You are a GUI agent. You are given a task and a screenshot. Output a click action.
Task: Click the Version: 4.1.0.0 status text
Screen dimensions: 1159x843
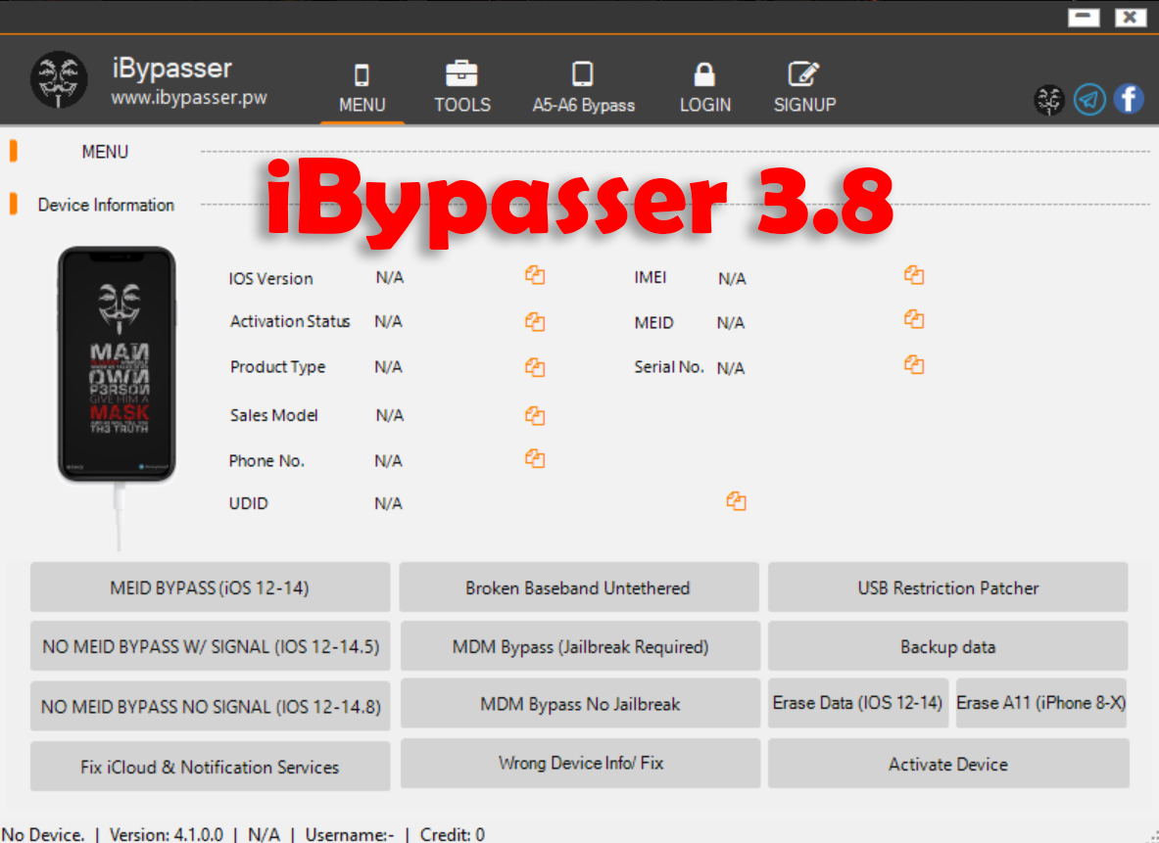point(167,834)
